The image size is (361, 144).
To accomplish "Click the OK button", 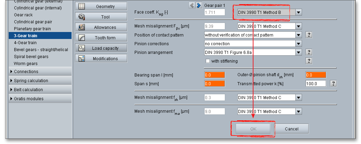I will pyautogui.click(x=253, y=129).
